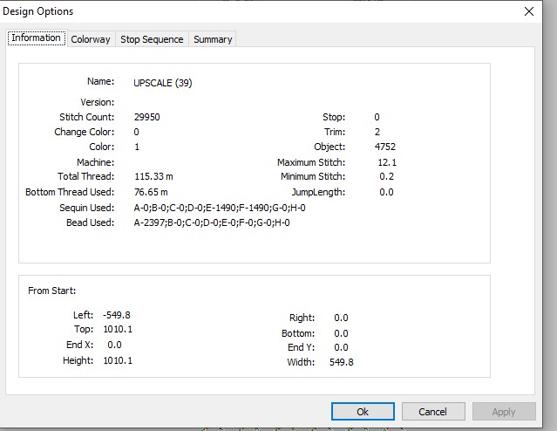Click the Ok button
The height and width of the screenshot is (431, 557).
363,412
